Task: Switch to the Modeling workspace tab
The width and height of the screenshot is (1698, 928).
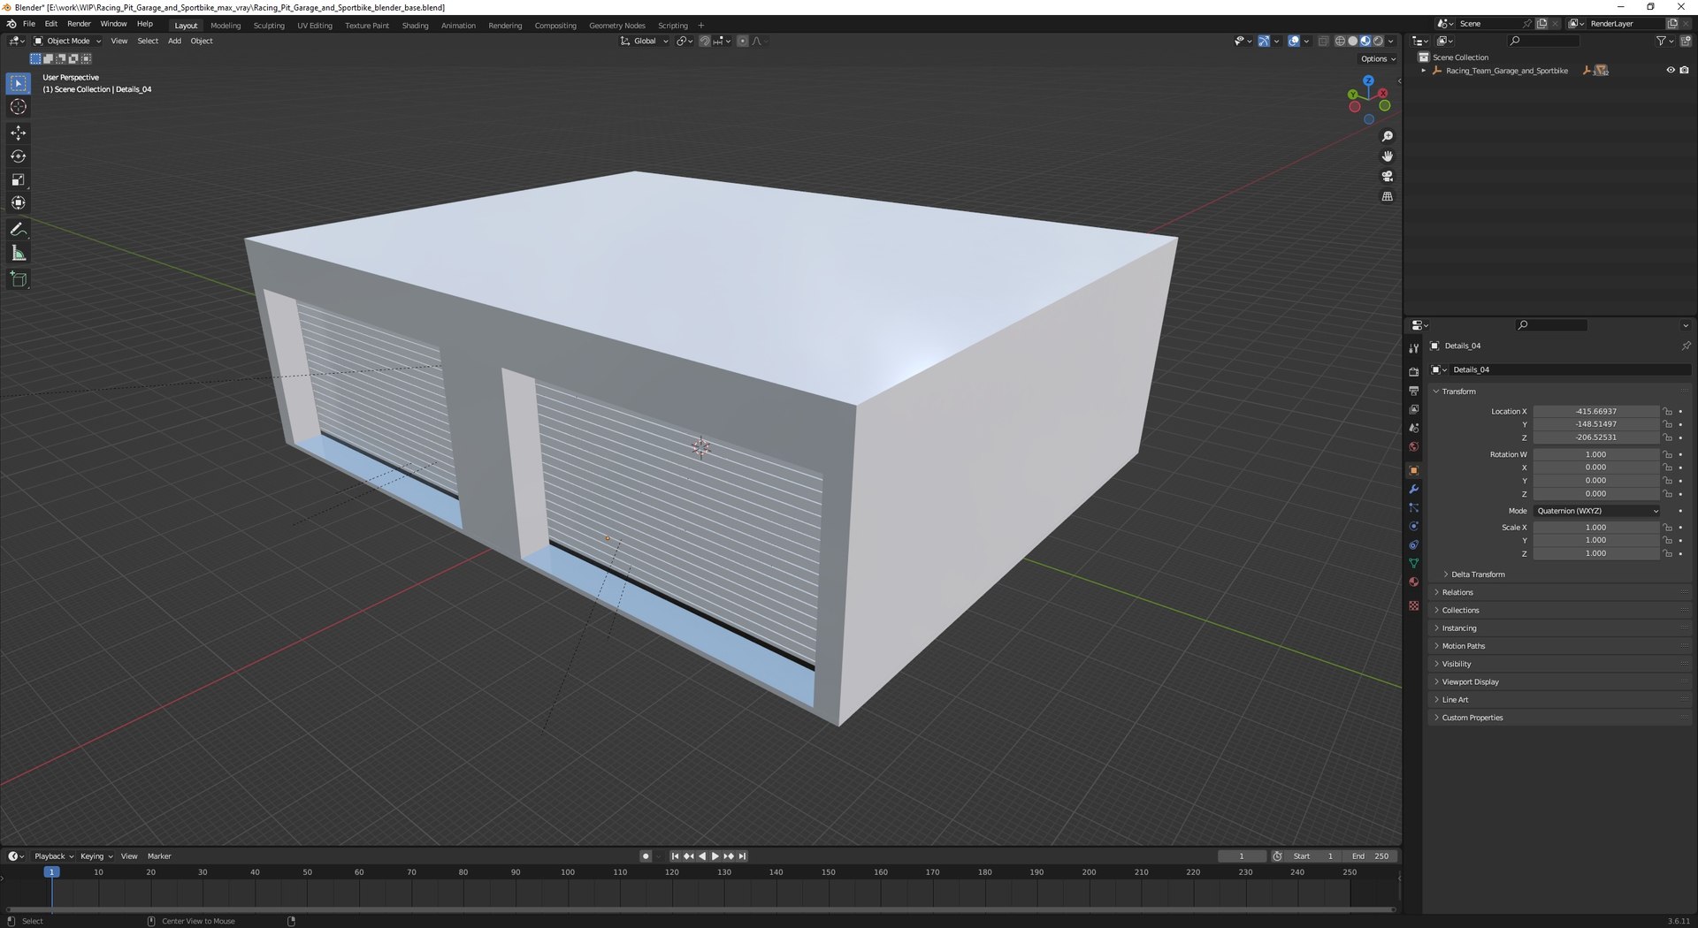Action: click(x=226, y=26)
